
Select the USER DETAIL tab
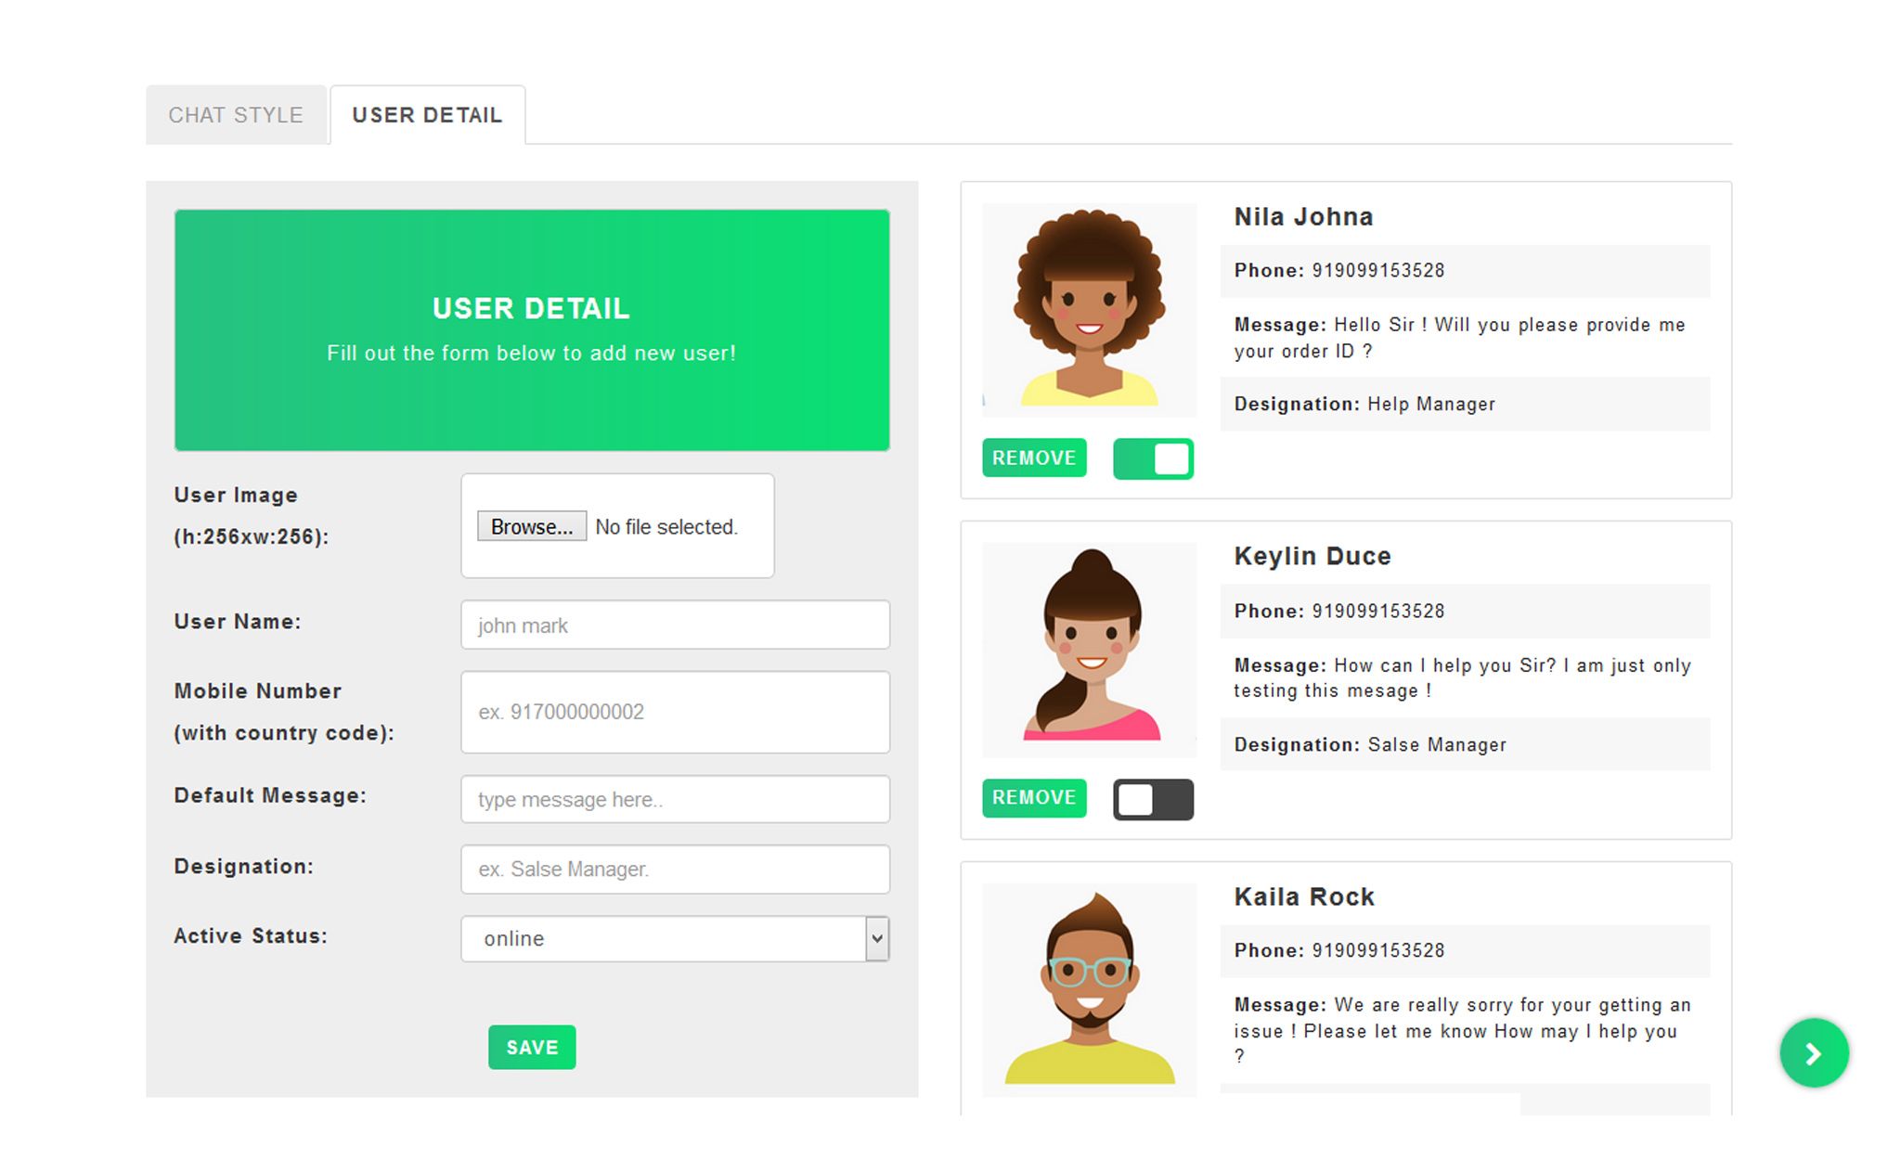pyautogui.click(x=427, y=115)
